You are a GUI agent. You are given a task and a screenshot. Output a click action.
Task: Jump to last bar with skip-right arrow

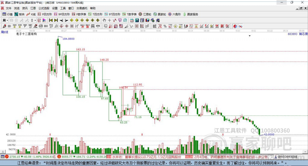tap(56, 20)
